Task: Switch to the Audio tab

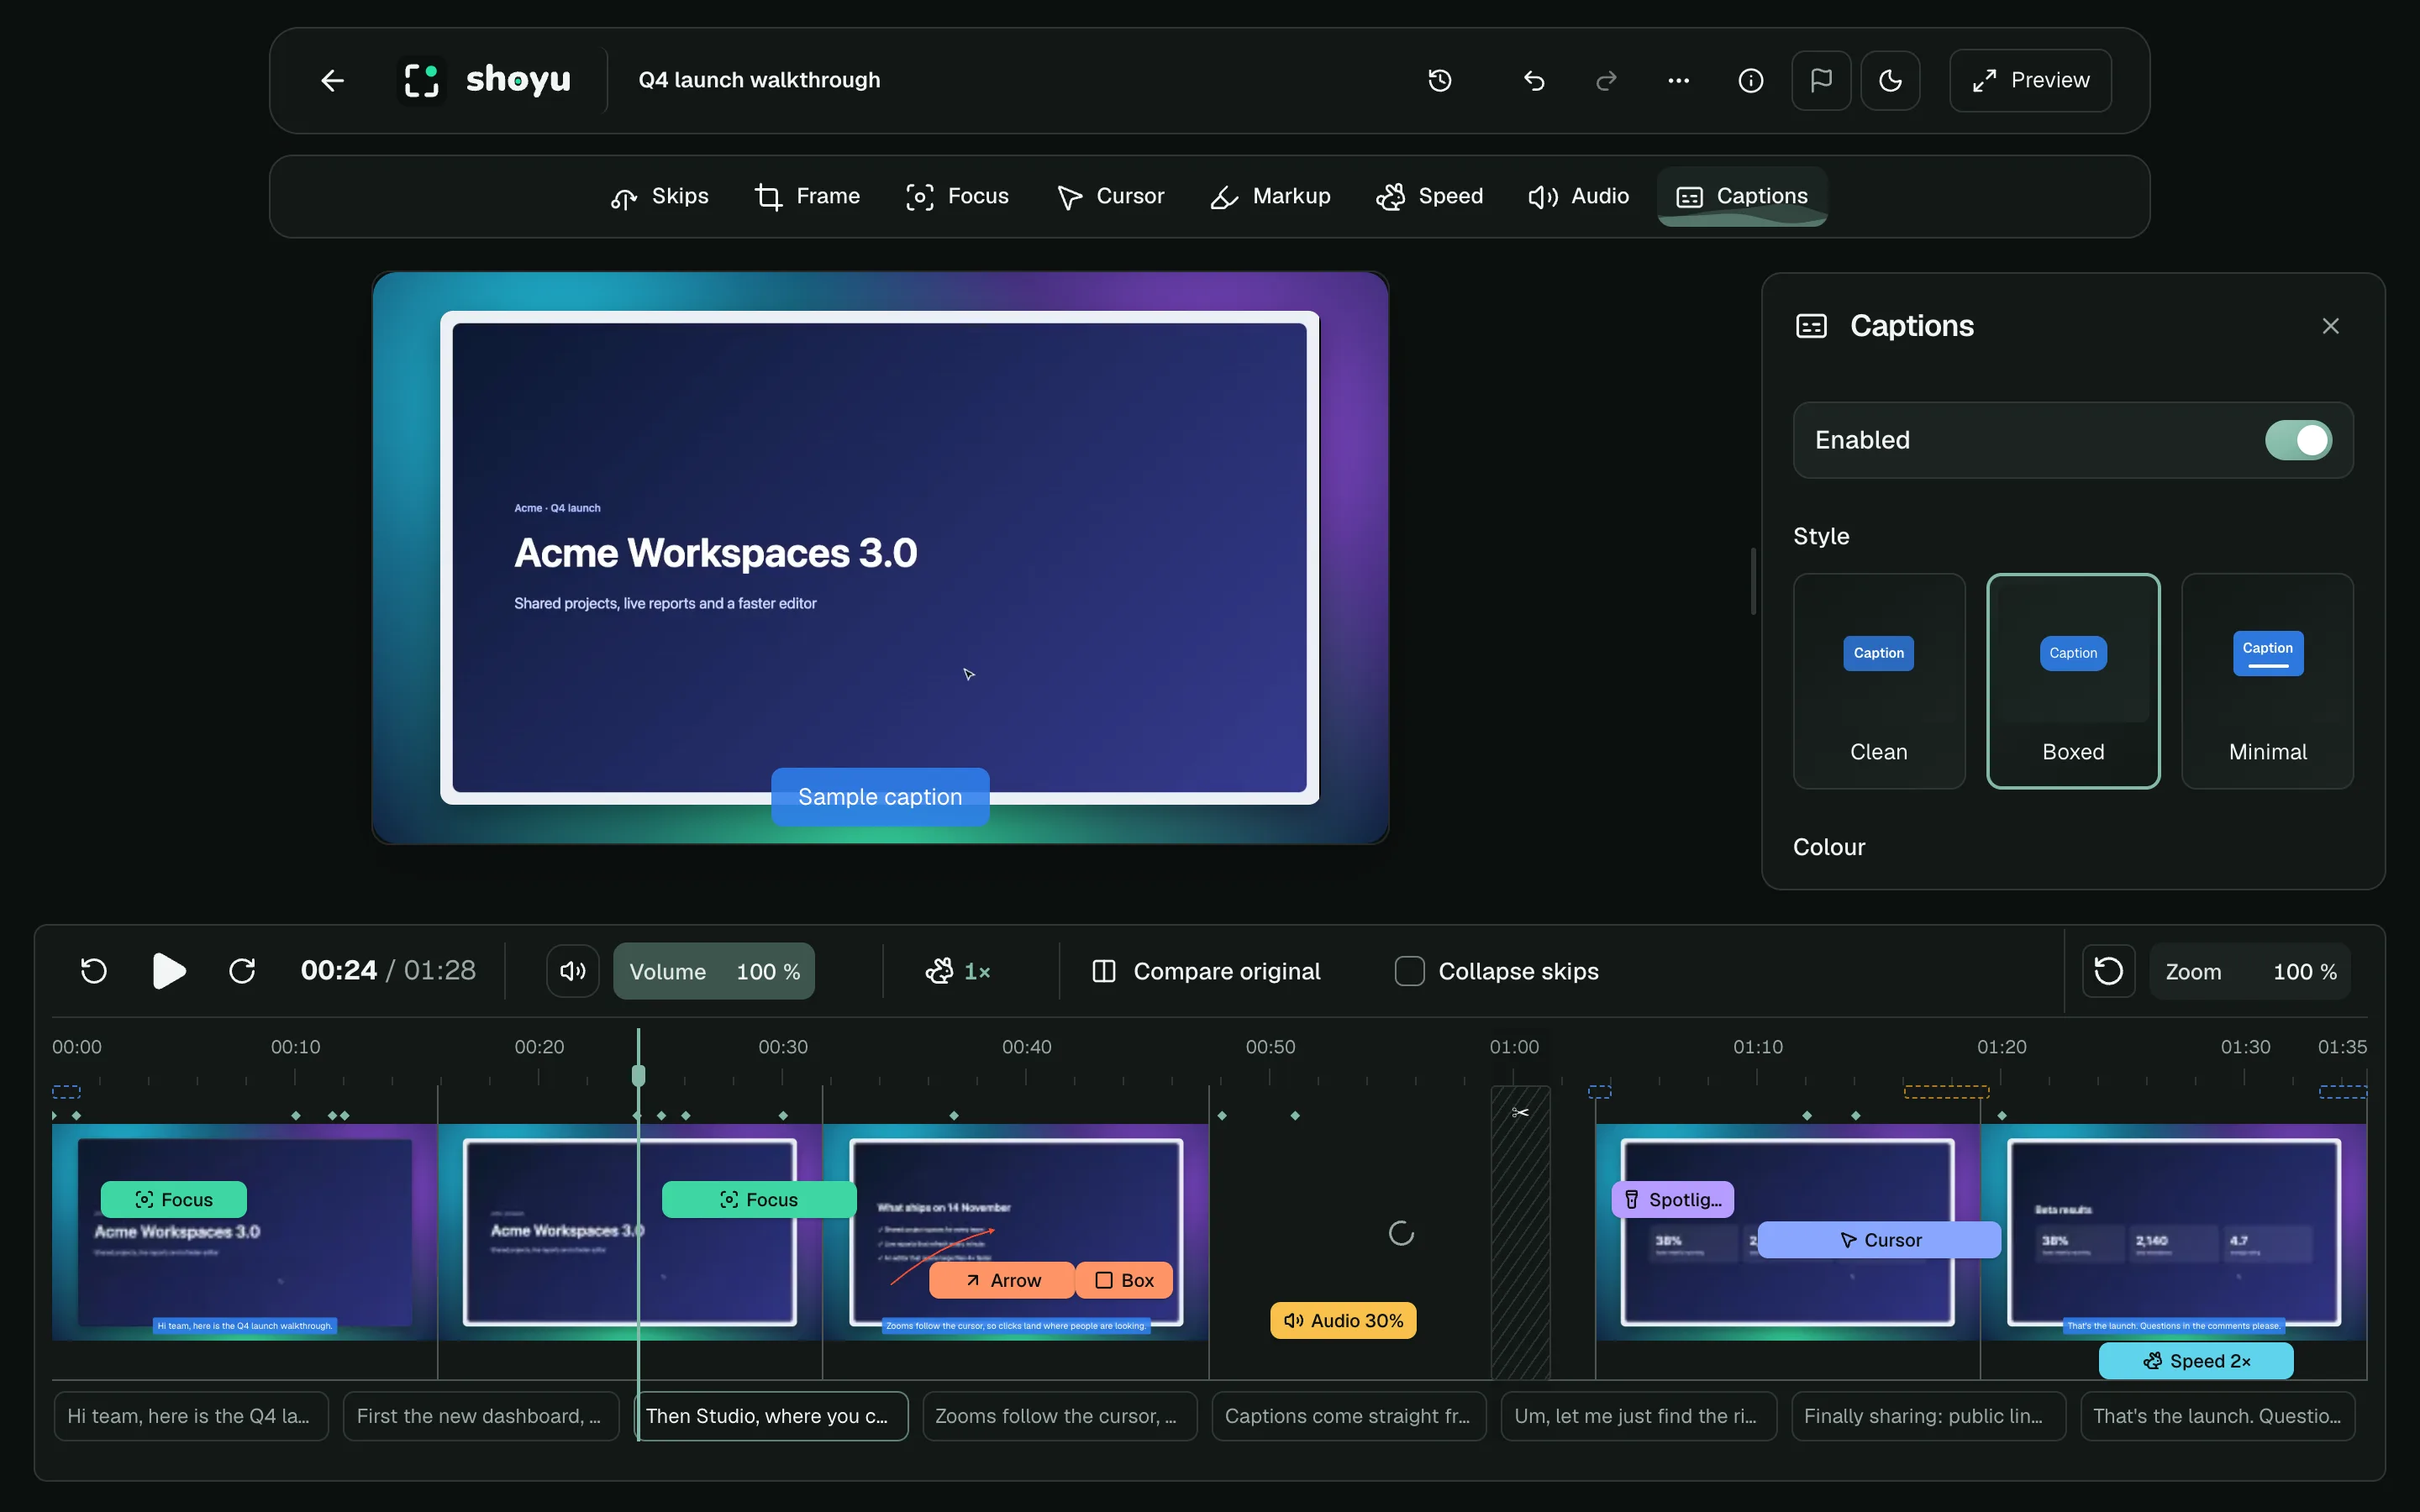Action: [x=1578, y=196]
